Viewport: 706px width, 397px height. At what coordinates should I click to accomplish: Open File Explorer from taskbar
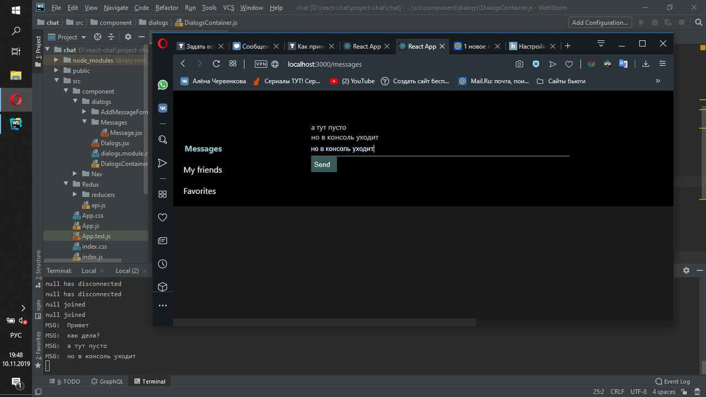click(x=15, y=76)
